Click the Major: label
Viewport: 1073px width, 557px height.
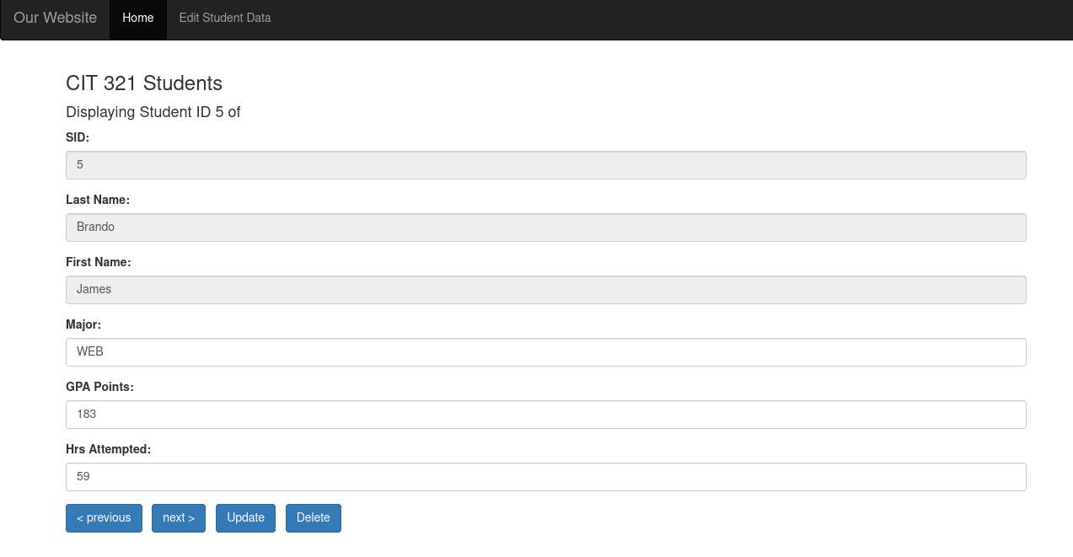83,324
